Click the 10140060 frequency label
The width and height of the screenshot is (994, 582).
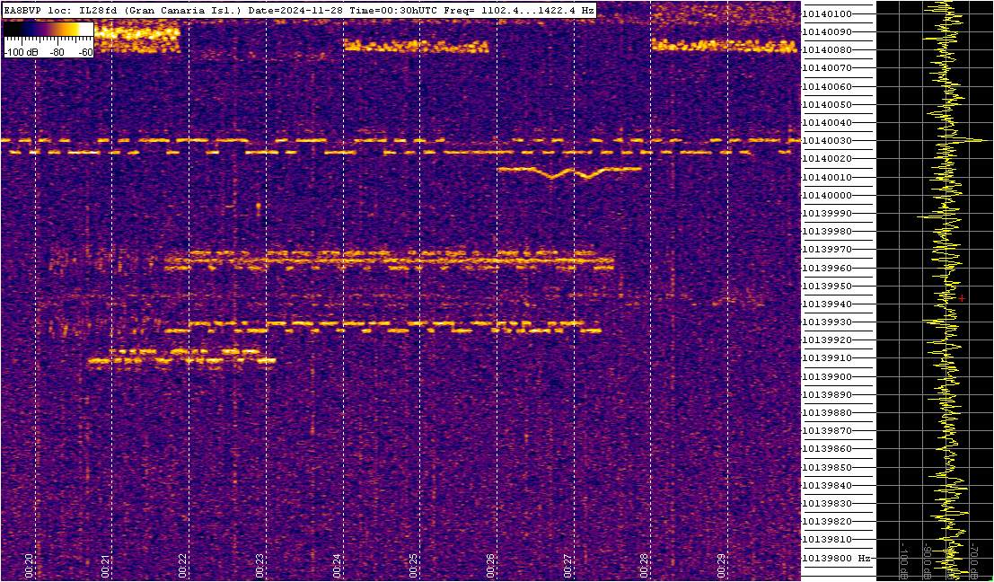click(827, 86)
